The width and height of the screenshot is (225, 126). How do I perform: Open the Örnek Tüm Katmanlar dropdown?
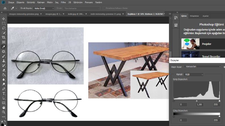[81, 8]
